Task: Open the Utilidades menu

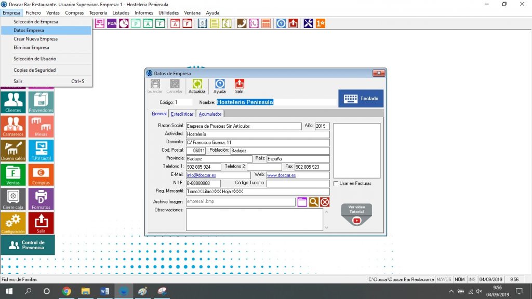Action: click(x=169, y=13)
